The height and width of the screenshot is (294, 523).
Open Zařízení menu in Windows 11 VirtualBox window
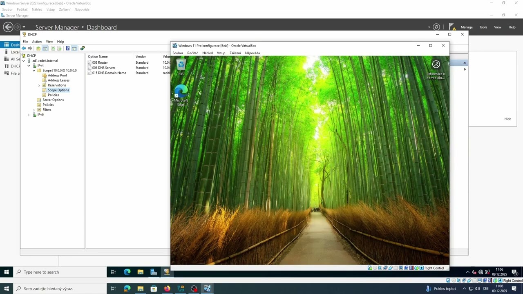click(x=235, y=53)
